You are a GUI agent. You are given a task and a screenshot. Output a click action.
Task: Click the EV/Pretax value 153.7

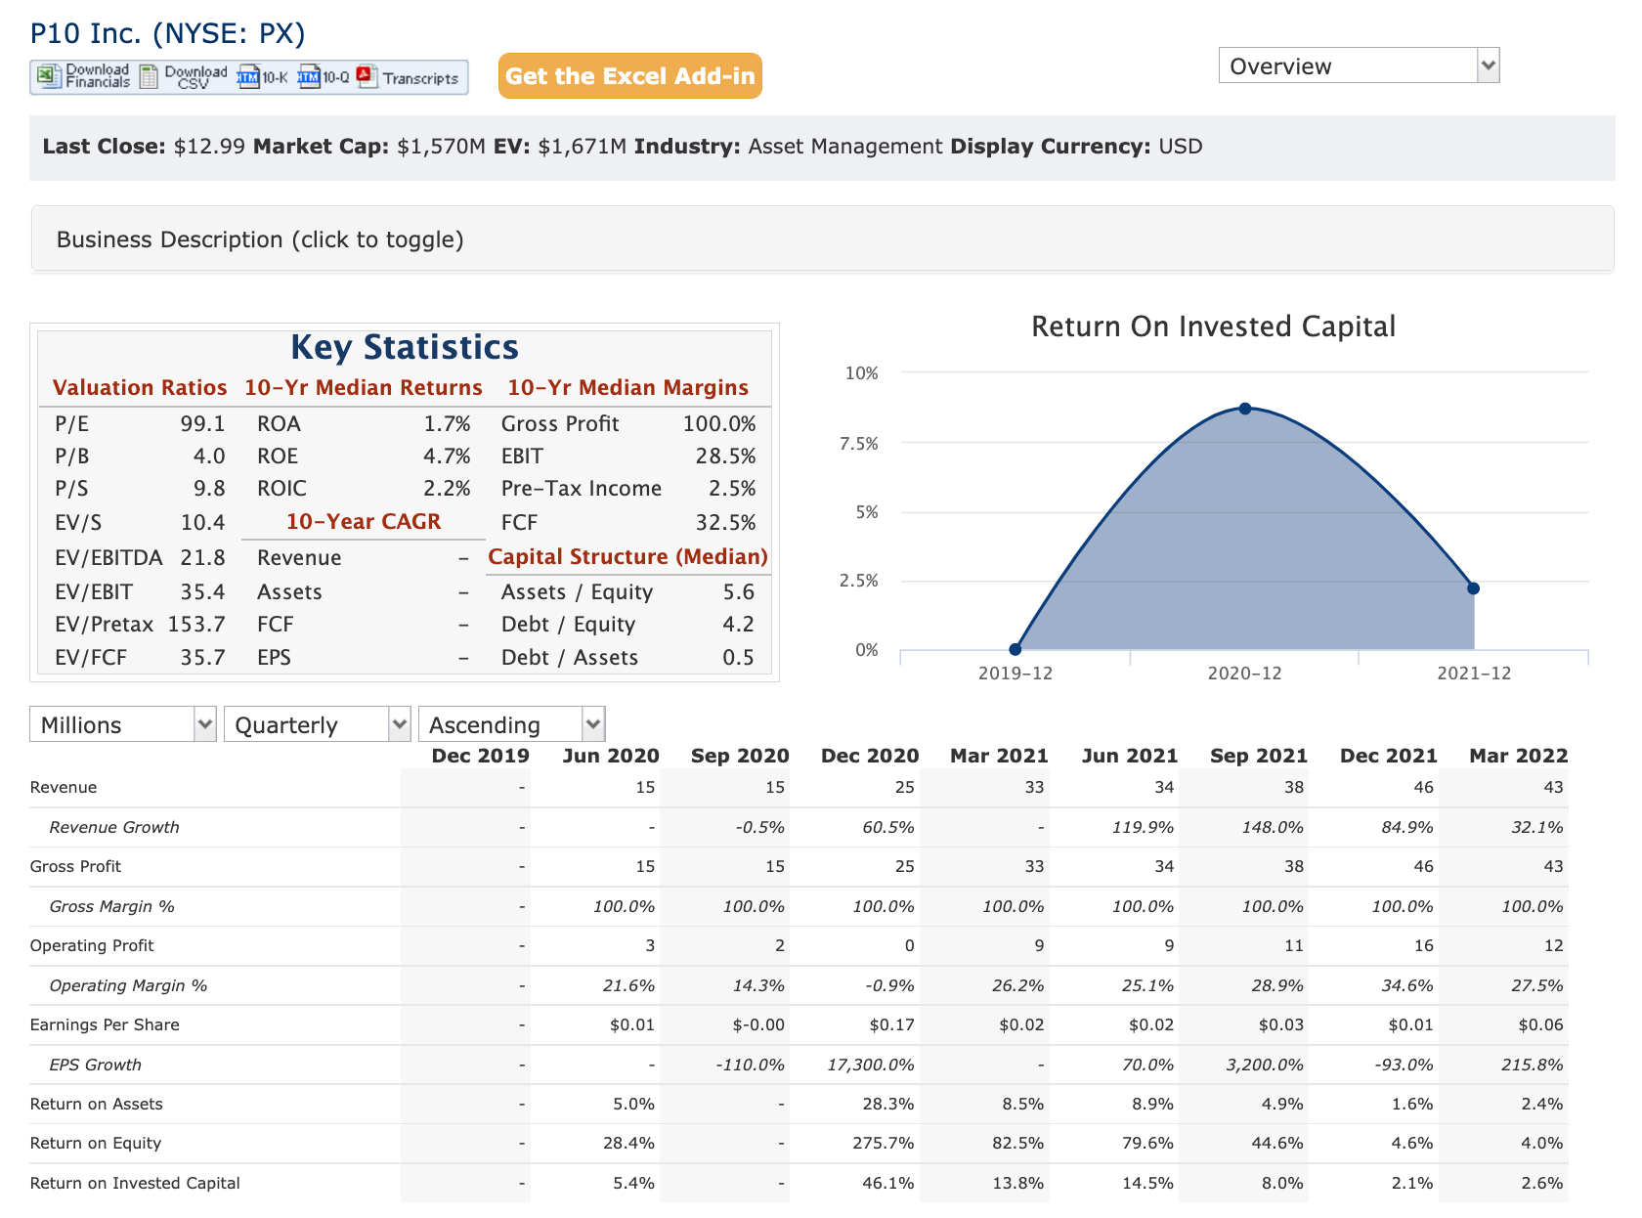pyautogui.click(x=196, y=624)
